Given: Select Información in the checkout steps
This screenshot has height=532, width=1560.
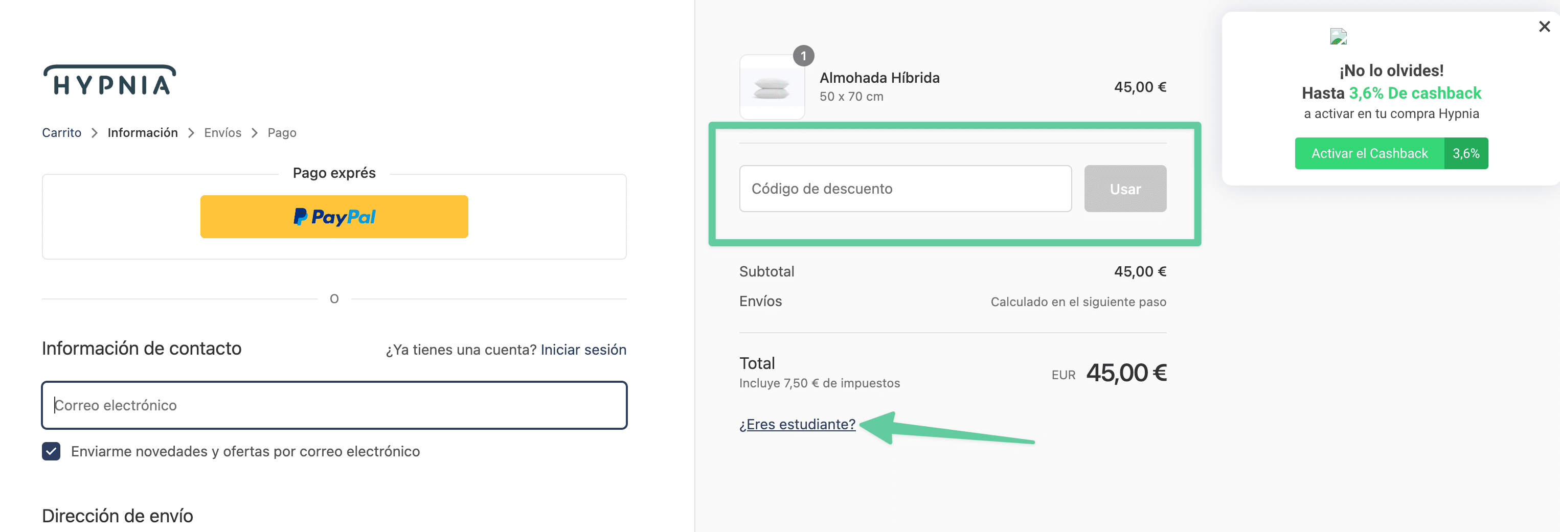Looking at the screenshot, I should pos(142,132).
